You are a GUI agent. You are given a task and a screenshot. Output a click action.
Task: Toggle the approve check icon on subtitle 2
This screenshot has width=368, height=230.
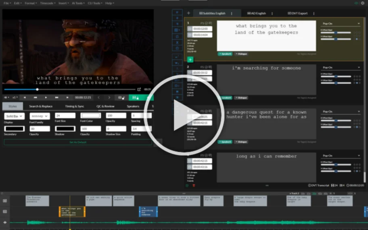(207, 67)
